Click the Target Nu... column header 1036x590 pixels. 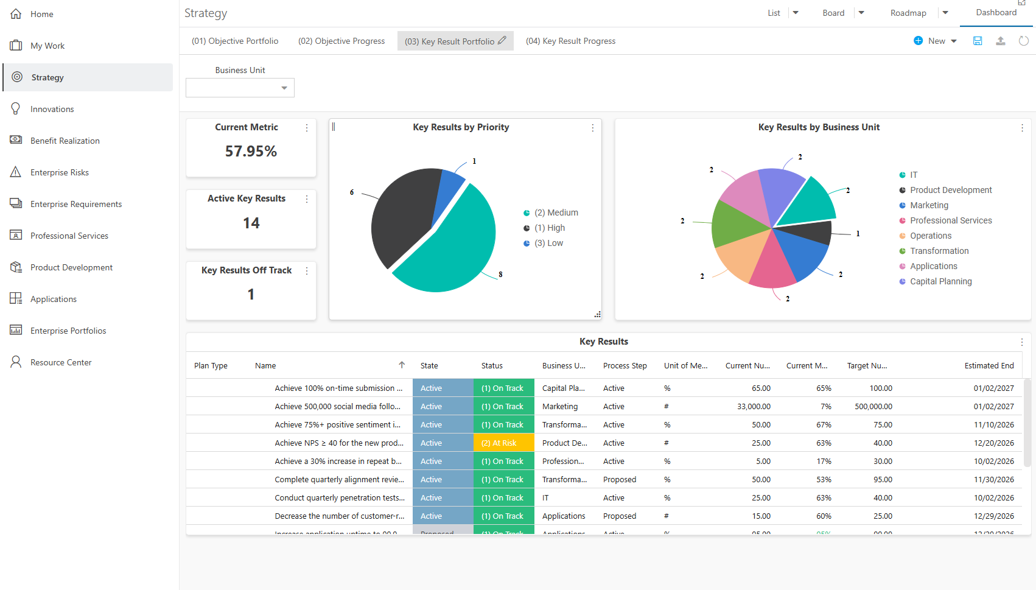(x=867, y=365)
